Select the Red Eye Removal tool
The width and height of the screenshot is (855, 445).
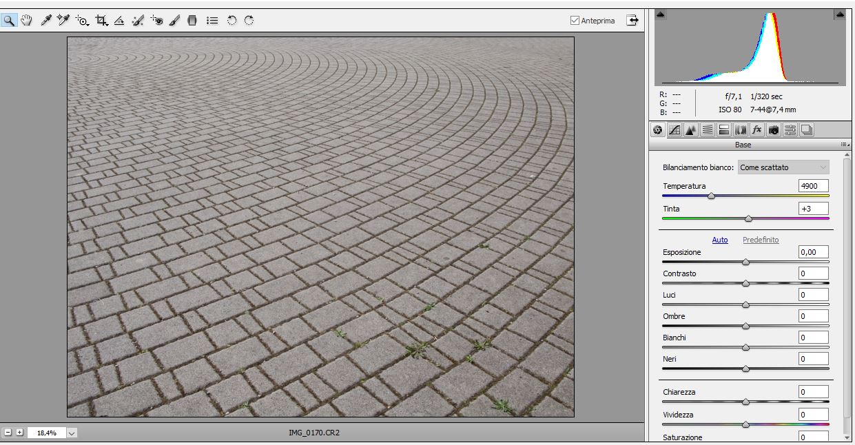pyautogui.click(x=156, y=21)
